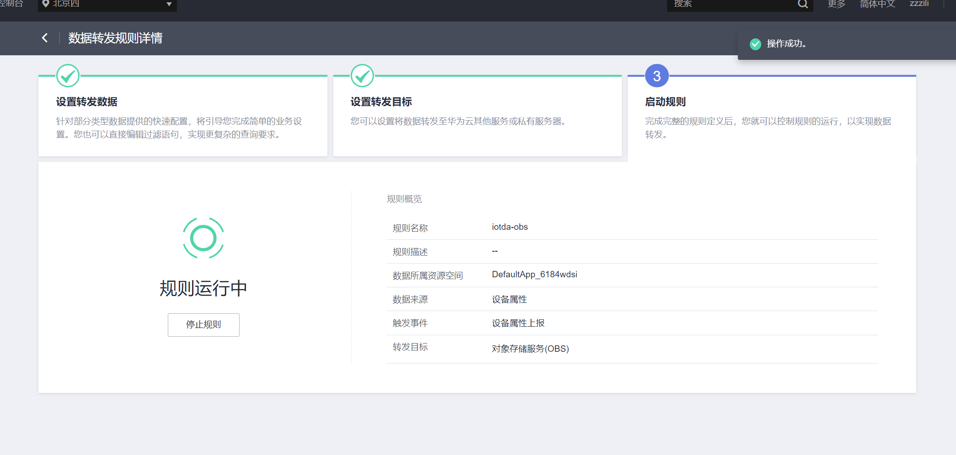This screenshot has width=956, height=455.
Task: Click the 设备属性 data source value
Action: pyautogui.click(x=509, y=299)
